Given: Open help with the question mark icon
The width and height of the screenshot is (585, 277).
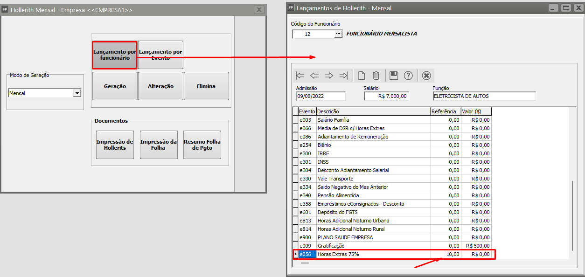Looking at the screenshot, I should click(x=408, y=76).
